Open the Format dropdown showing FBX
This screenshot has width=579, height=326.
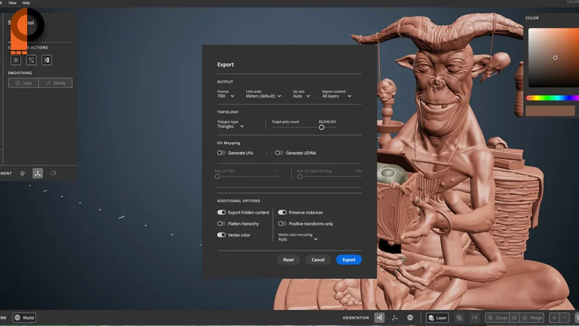[225, 96]
